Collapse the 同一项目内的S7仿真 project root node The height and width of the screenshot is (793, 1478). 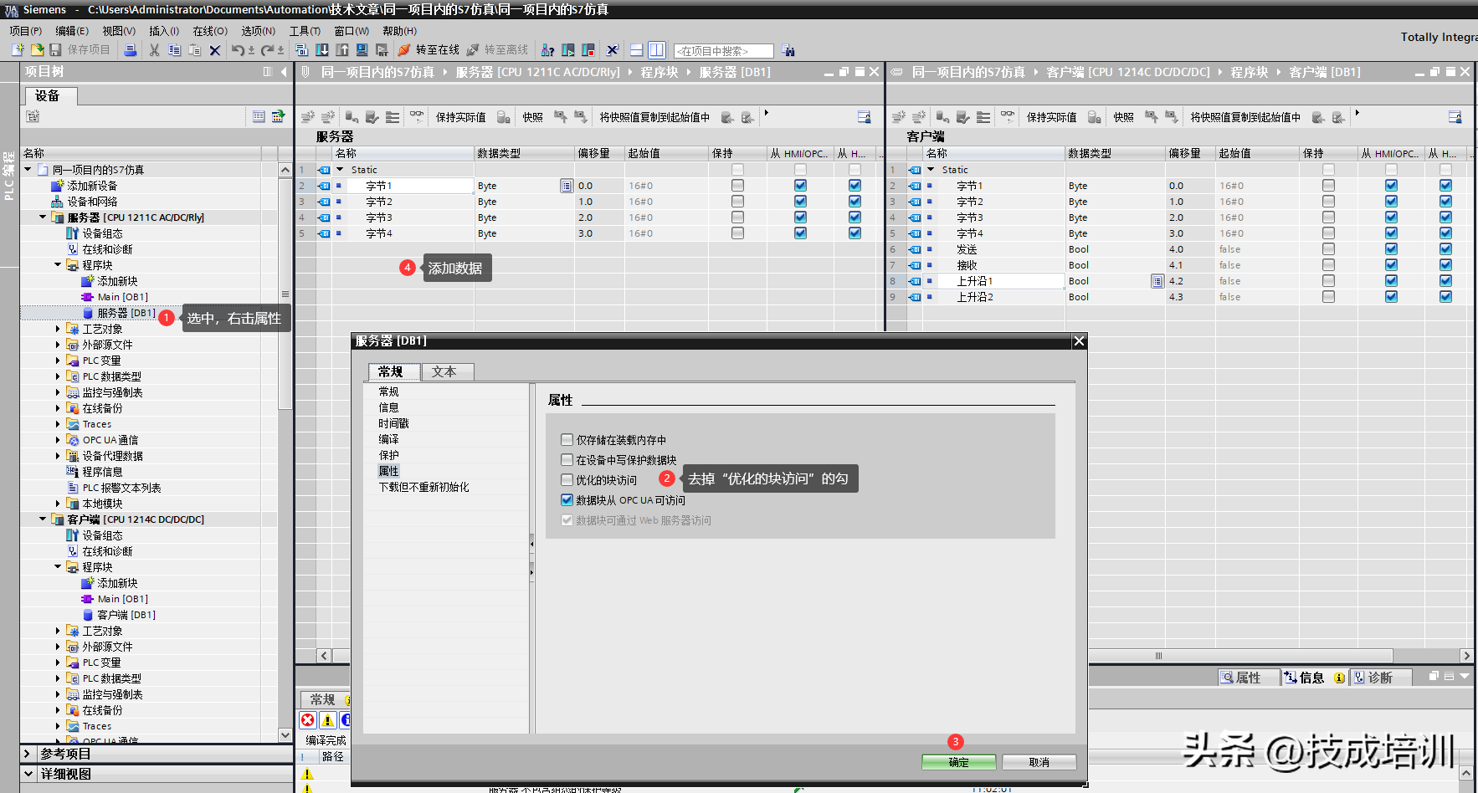28,170
